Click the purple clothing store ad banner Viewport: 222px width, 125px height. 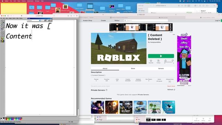click(184, 59)
